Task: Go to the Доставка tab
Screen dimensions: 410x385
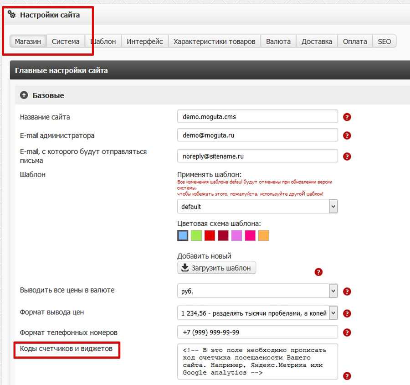Action: [x=317, y=42]
